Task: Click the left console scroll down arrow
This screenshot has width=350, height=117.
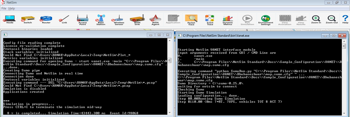Action: (x=170, y=112)
